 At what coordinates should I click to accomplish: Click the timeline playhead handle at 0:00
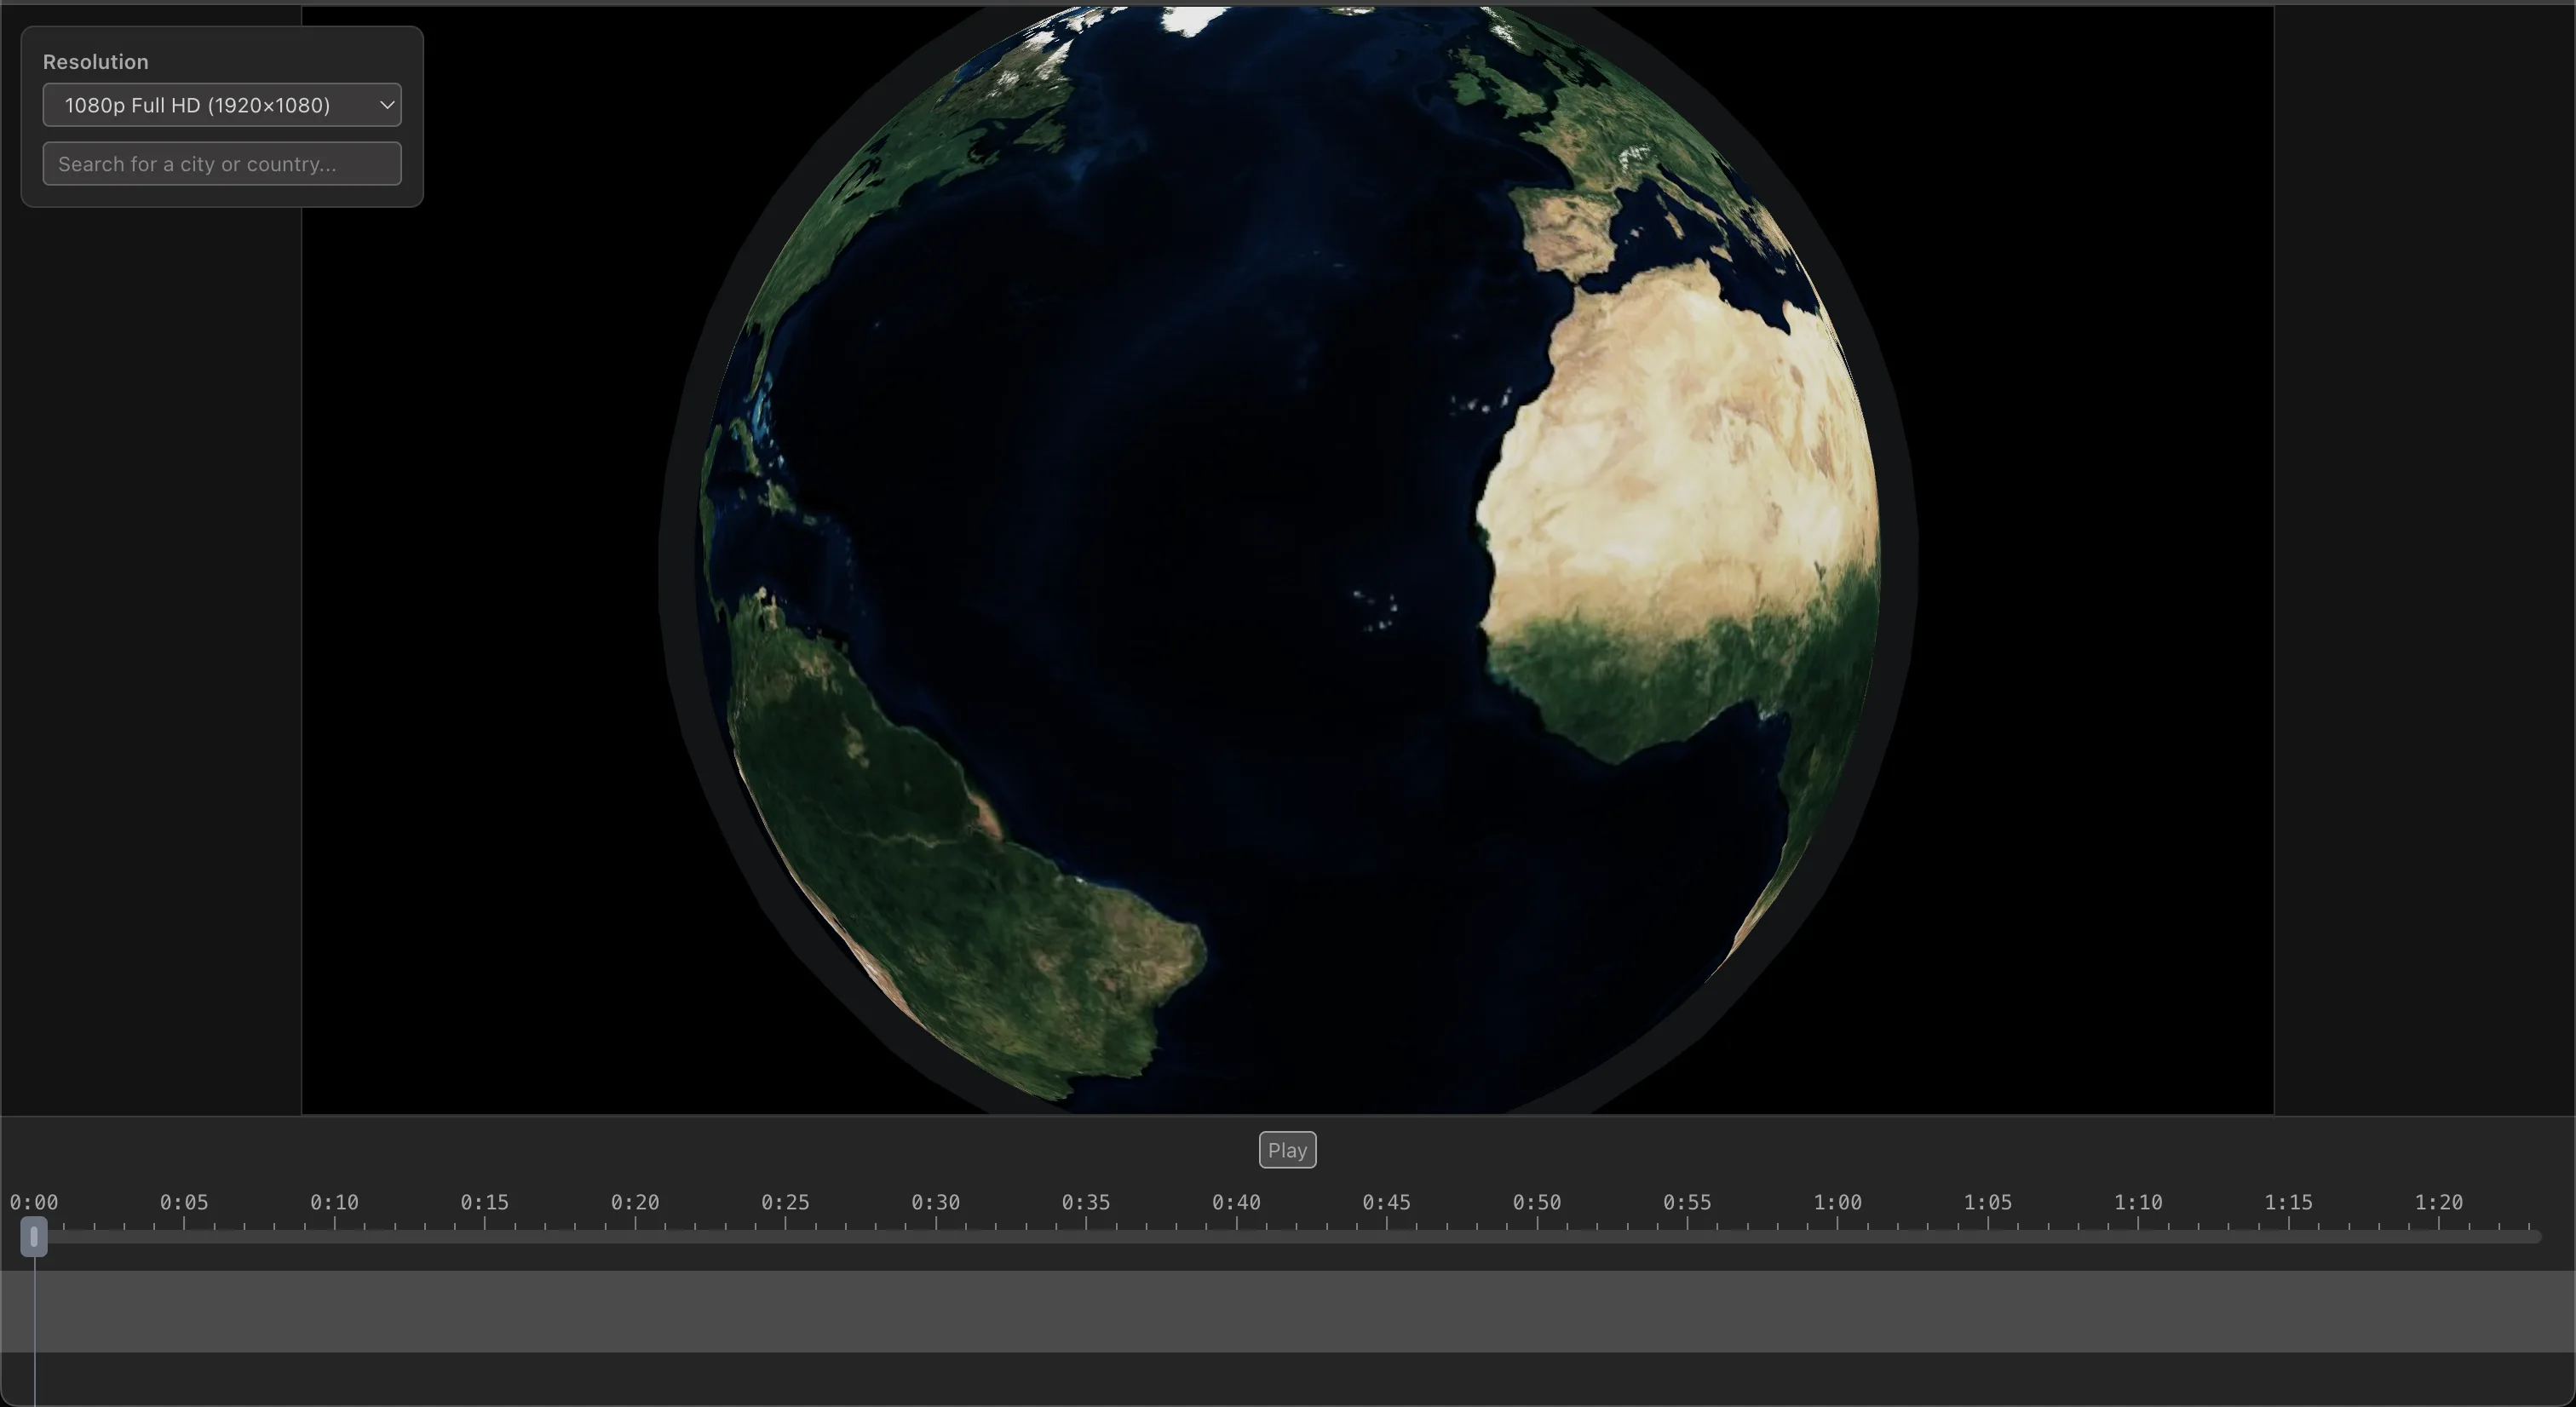click(34, 1237)
